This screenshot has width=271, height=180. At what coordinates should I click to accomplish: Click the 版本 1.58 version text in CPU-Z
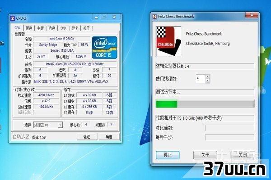[x=39, y=137]
